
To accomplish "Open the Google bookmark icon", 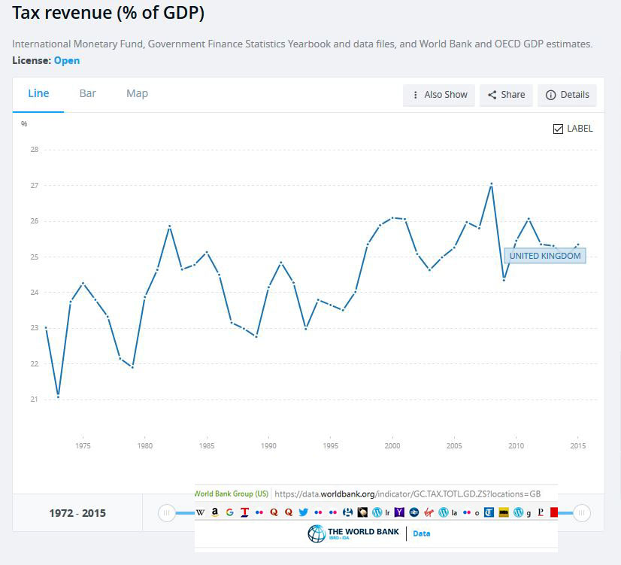I will click(229, 512).
